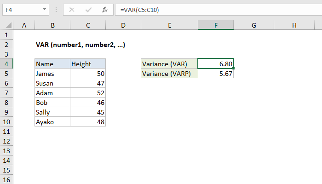
Task: Select row 9 header
Action: click(6, 112)
